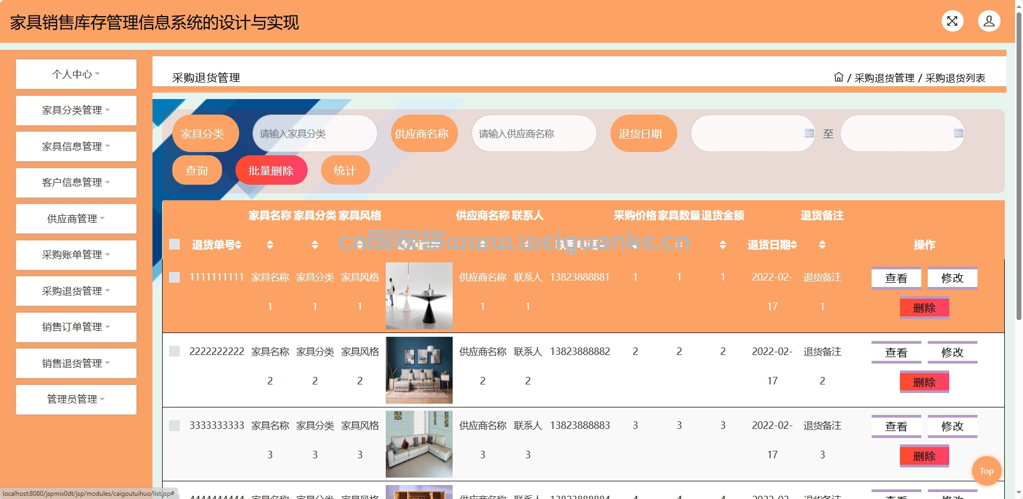Viewport: 1023px width, 499px height.
Task: Click the 采购退货列表 breadcrumb link
Action: 956,78
